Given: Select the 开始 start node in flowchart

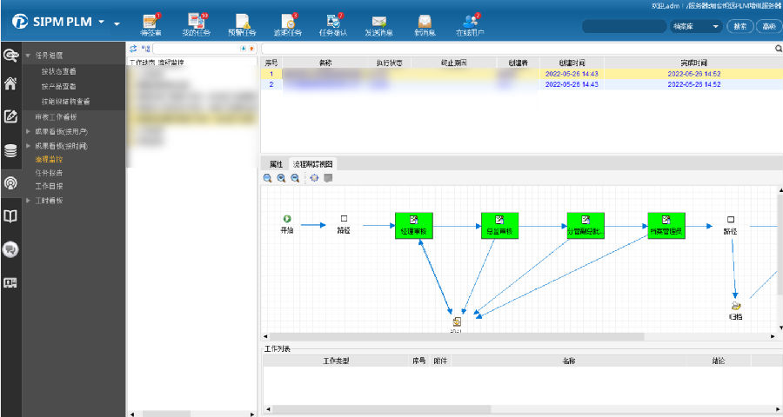Looking at the screenshot, I should click(x=287, y=224).
